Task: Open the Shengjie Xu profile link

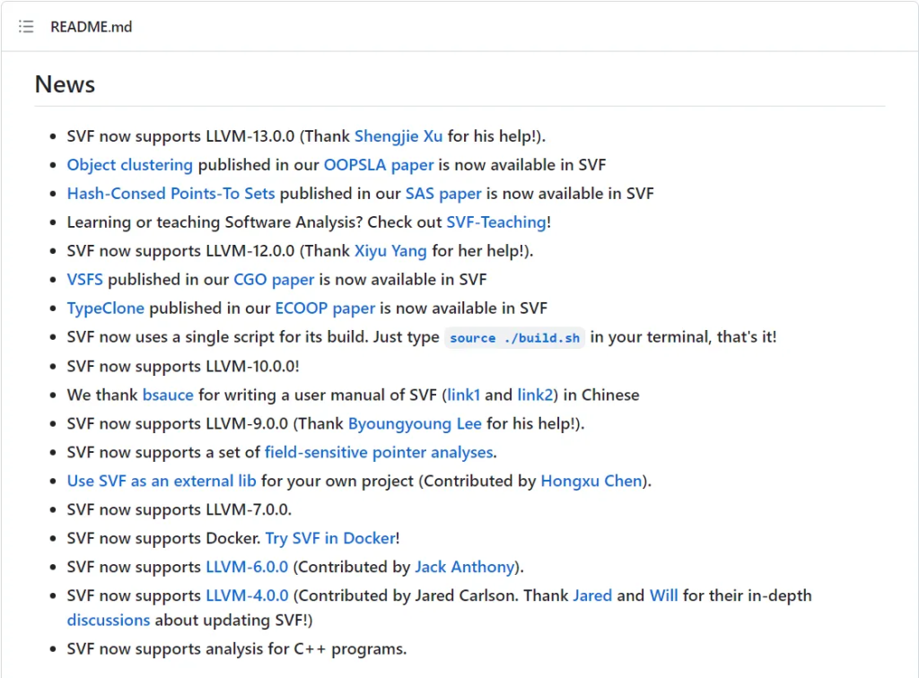Action: point(398,136)
